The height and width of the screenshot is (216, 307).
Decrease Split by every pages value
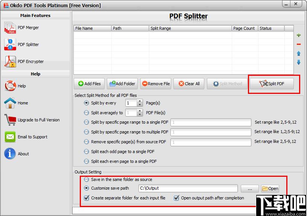point(140,105)
